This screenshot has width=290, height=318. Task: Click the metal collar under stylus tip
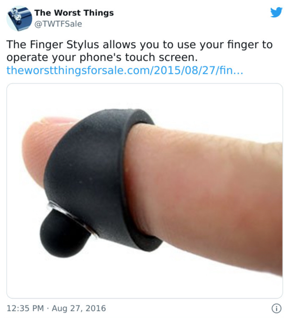point(73,218)
